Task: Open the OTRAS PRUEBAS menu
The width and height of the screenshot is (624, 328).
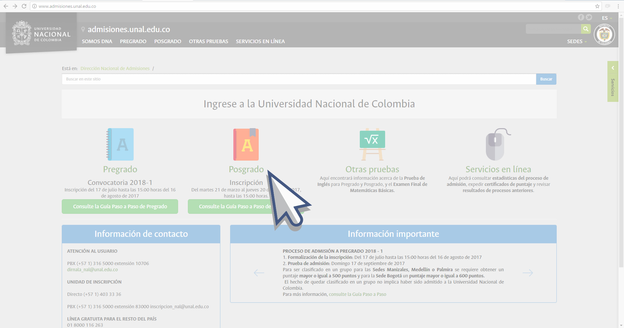Action: 209,42
